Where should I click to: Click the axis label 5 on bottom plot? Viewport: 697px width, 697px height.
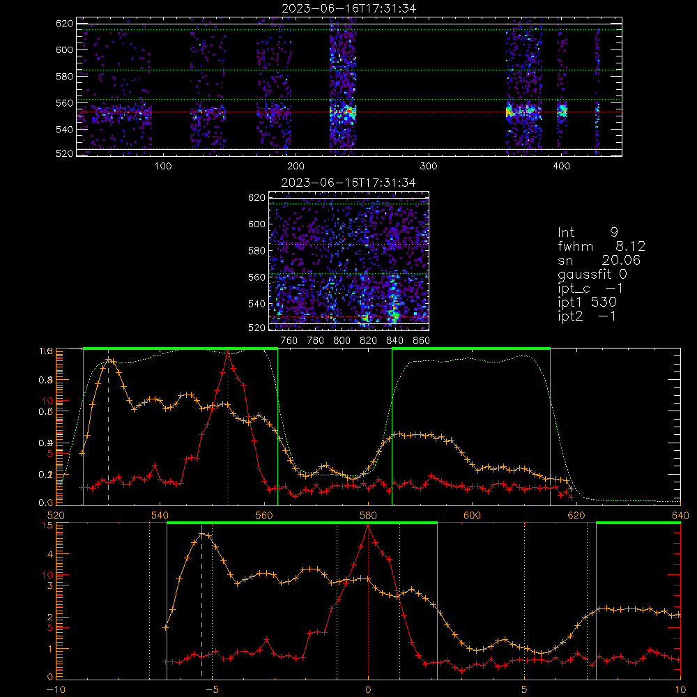pyautogui.click(x=525, y=689)
